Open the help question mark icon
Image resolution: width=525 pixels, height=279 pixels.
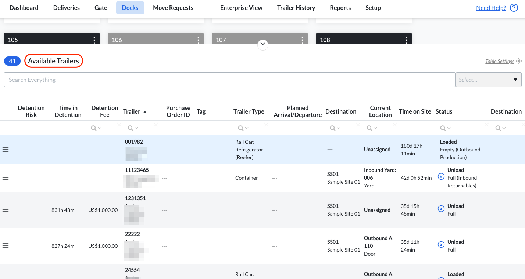(514, 8)
